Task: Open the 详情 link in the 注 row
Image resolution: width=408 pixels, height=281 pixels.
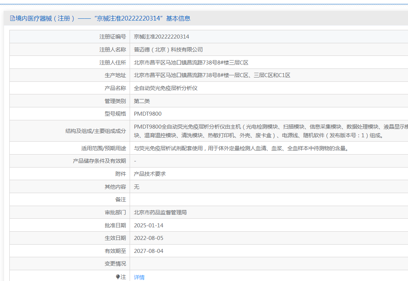Action: pos(139,277)
